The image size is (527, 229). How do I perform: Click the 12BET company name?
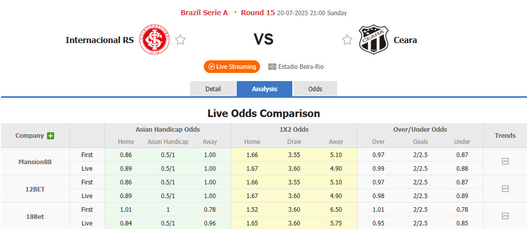35,189
